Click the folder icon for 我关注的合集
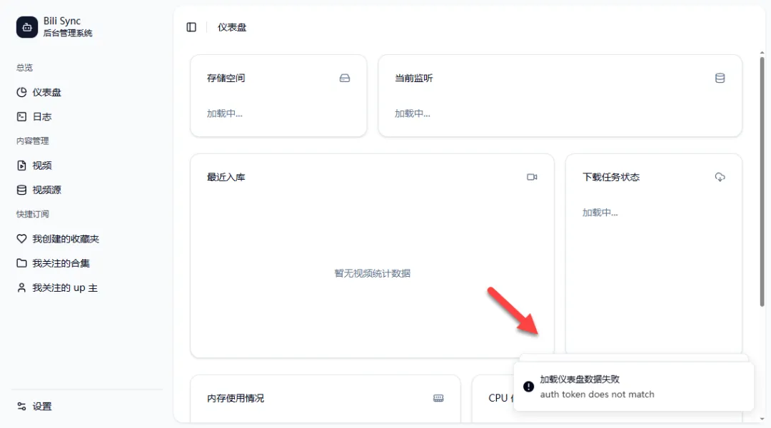This screenshot has width=771, height=428. coord(21,263)
